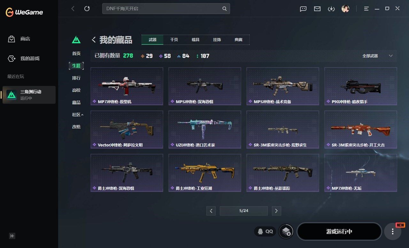Open 商店 in left sidebar
Screen dimensions: 409x248
point(25,39)
